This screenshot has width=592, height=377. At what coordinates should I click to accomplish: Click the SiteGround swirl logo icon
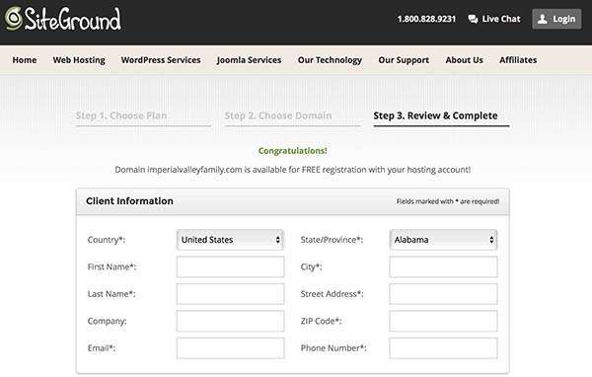click(x=14, y=19)
